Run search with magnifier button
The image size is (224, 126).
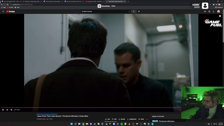click(134, 12)
